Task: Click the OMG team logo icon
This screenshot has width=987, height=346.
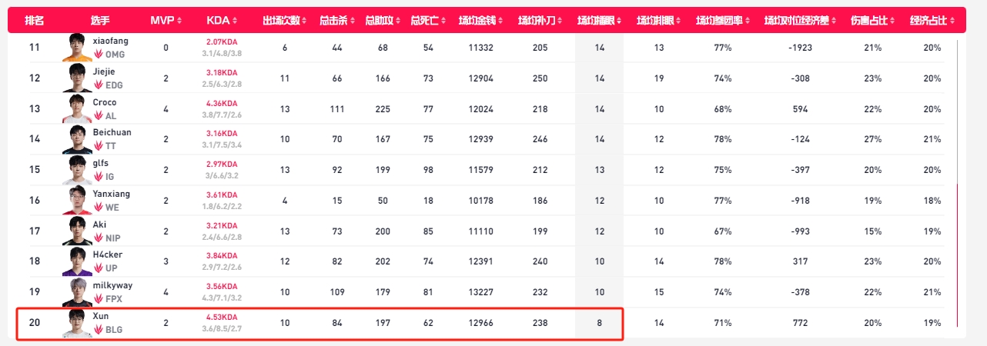Action: (x=99, y=55)
